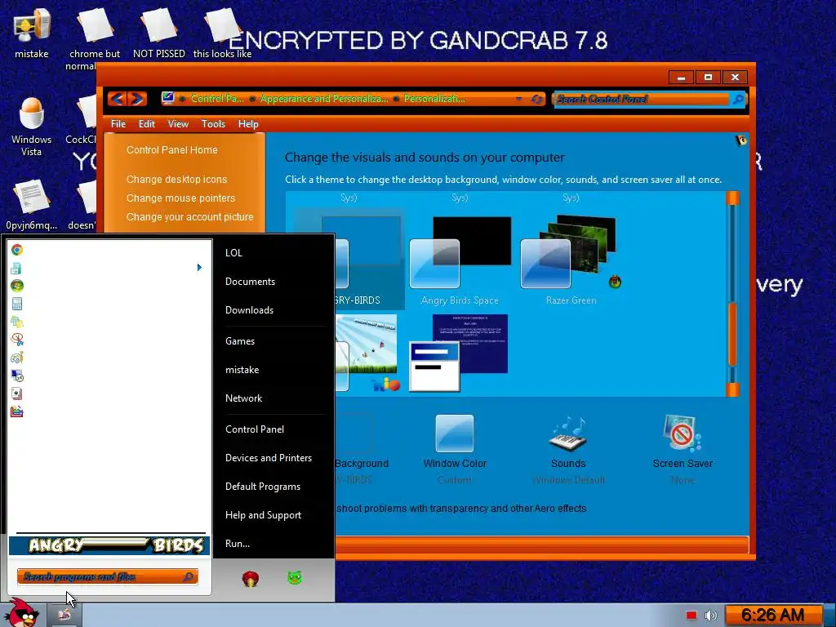
Task: Click the Forward navigation arrow
Action: 136,99
